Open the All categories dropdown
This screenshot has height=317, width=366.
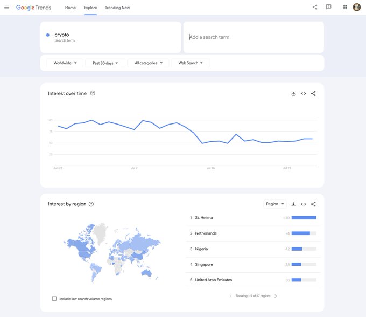(148, 63)
